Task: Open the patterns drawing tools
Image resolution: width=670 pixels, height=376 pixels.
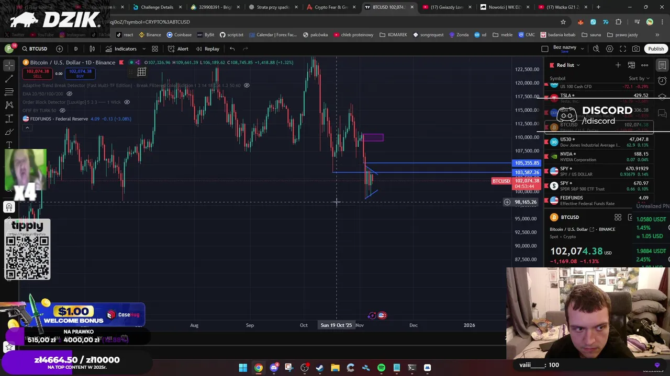Action: click(9, 105)
